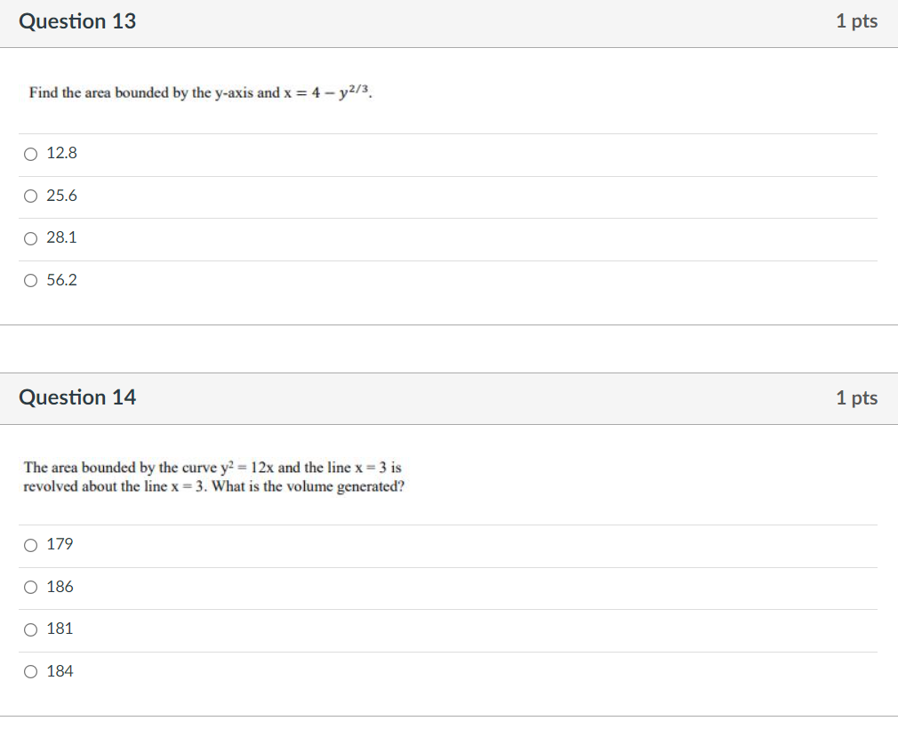The height and width of the screenshot is (729, 898).
Task: Select 184 as the volume generated
Action: pos(30,671)
